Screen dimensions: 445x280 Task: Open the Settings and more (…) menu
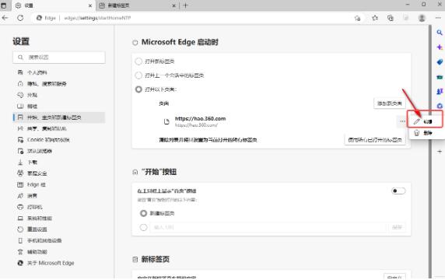[x=438, y=18]
